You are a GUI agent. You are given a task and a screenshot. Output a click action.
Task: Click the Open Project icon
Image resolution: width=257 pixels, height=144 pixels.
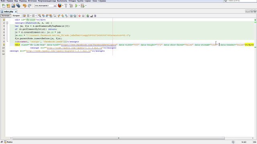point(13,6)
